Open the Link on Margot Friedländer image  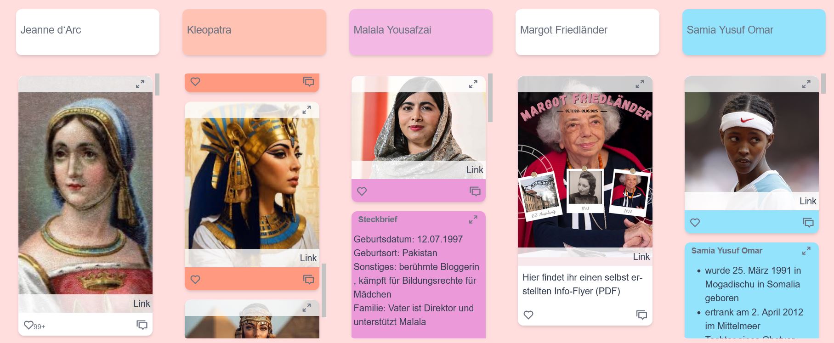pos(641,257)
